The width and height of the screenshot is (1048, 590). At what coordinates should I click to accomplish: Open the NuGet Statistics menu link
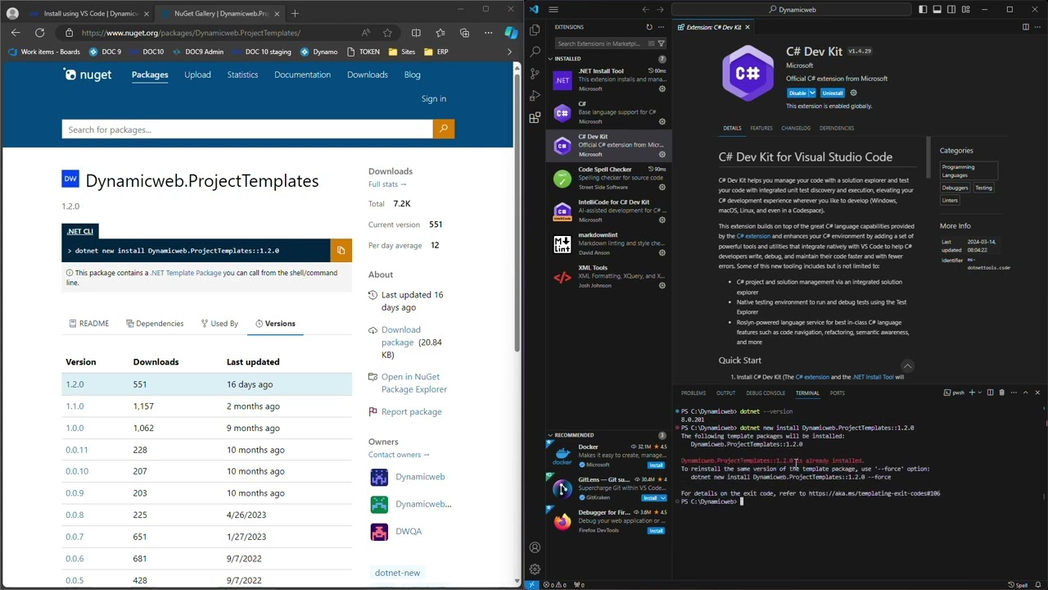[x=242, y=75]
